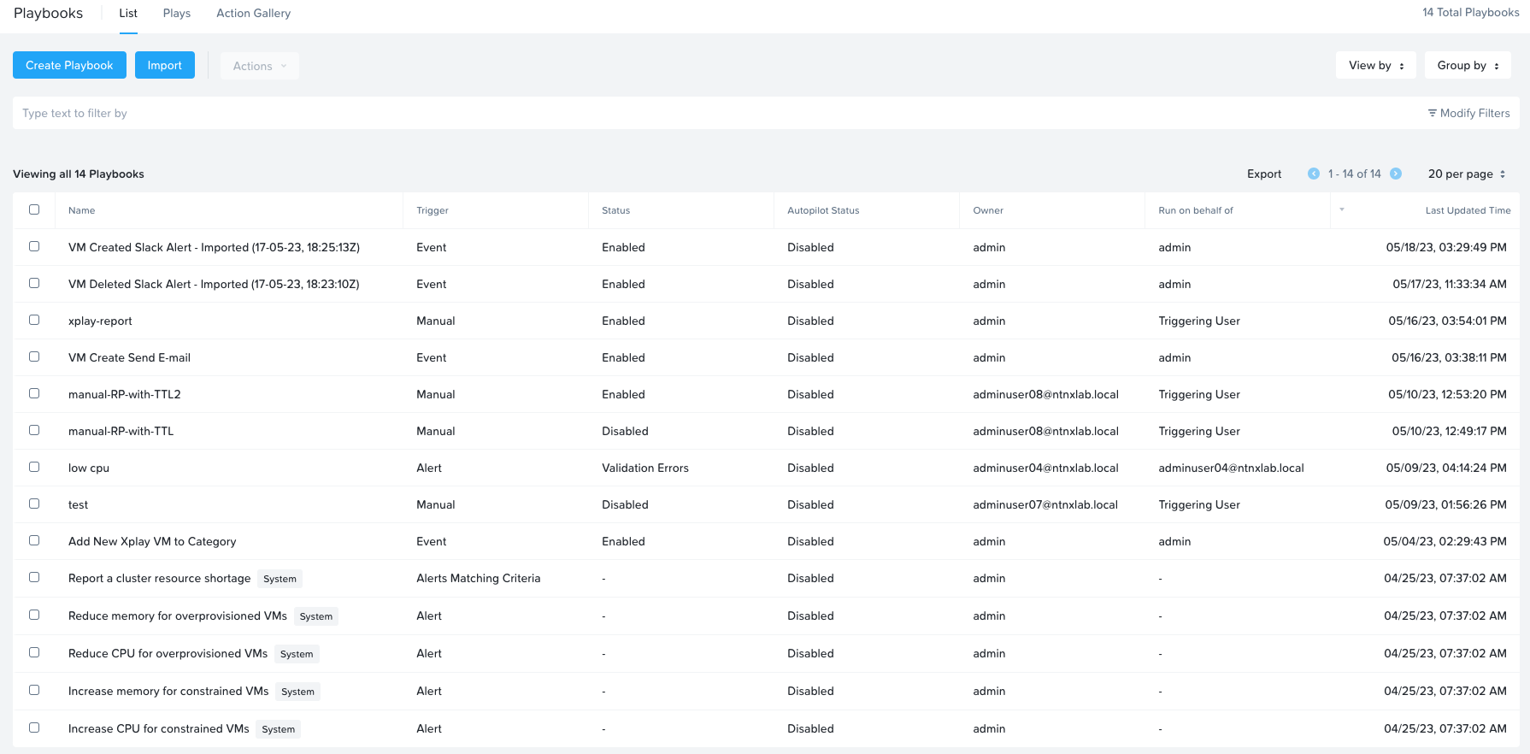Expand the Group by dropdown
The image size is (1530, 754).
click(1467, 66)
